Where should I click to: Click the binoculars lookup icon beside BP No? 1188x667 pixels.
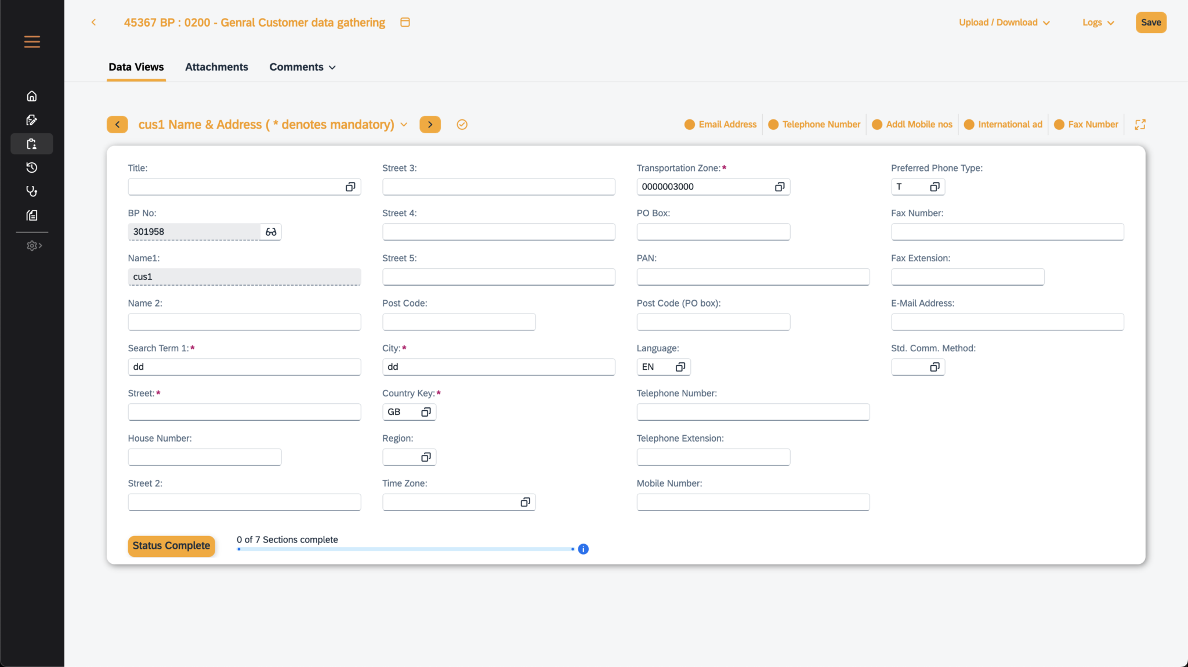[270, 231]
